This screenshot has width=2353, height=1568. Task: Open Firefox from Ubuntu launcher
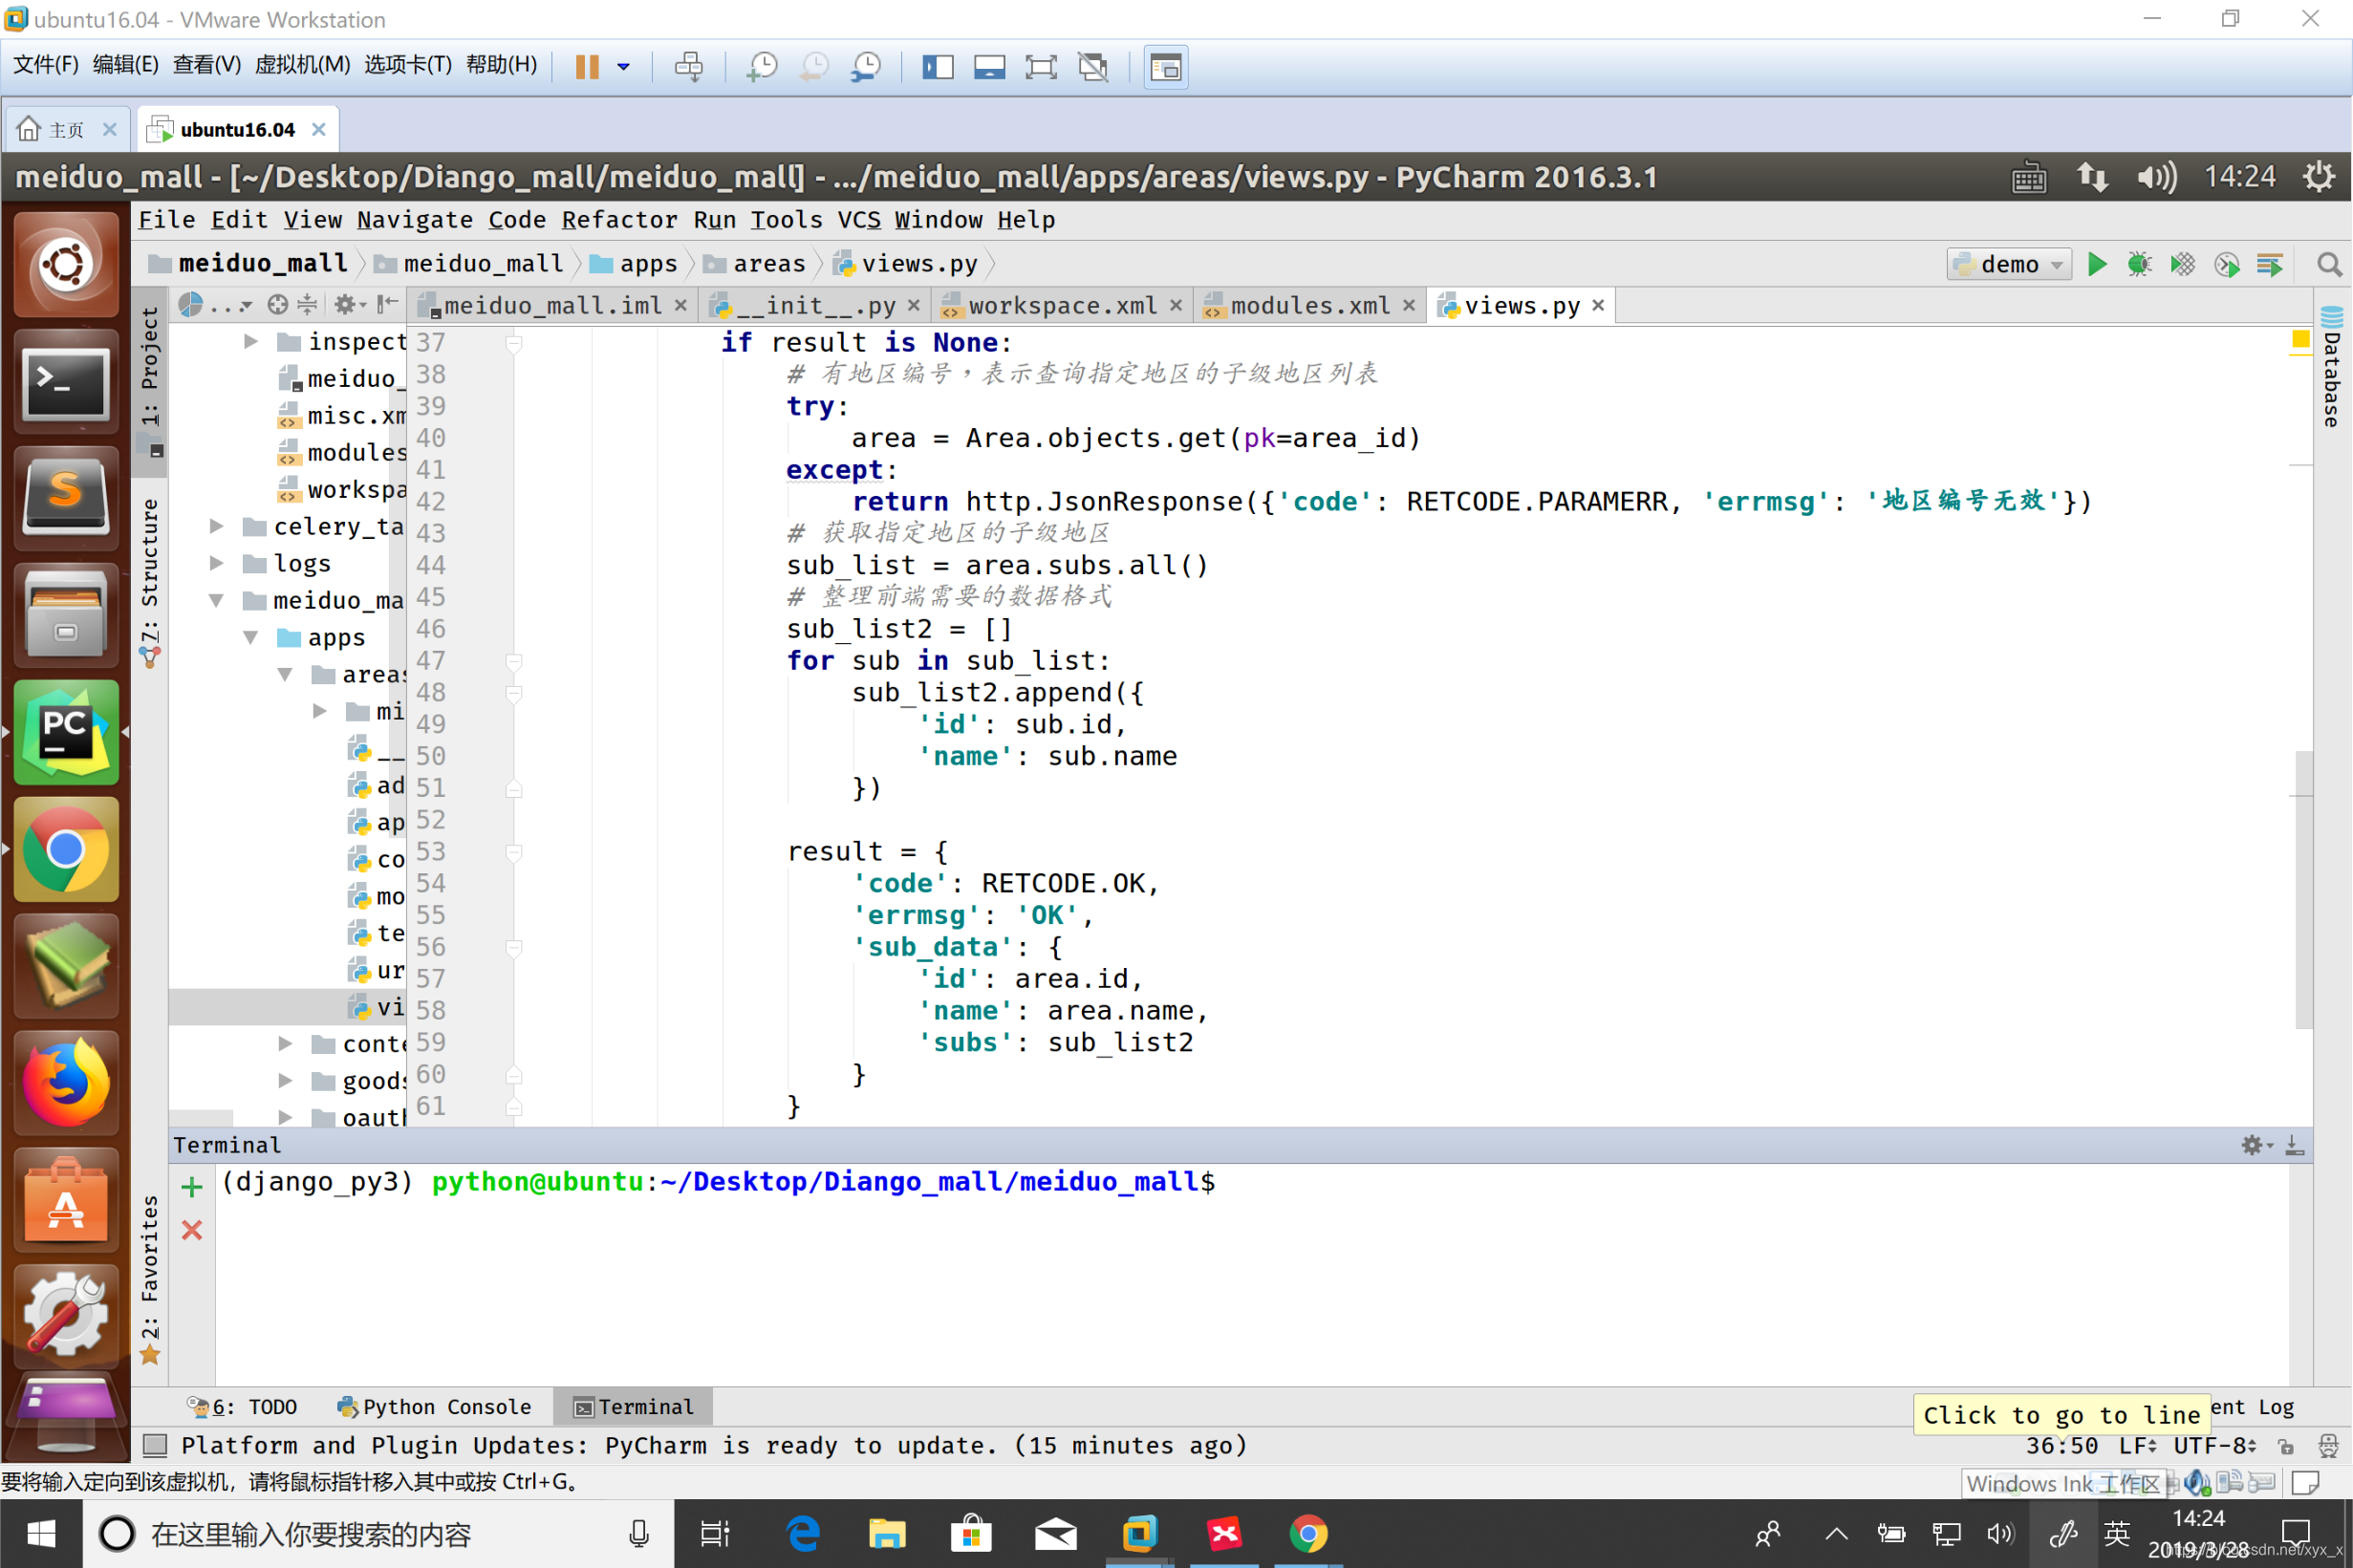click(66, 1083)
